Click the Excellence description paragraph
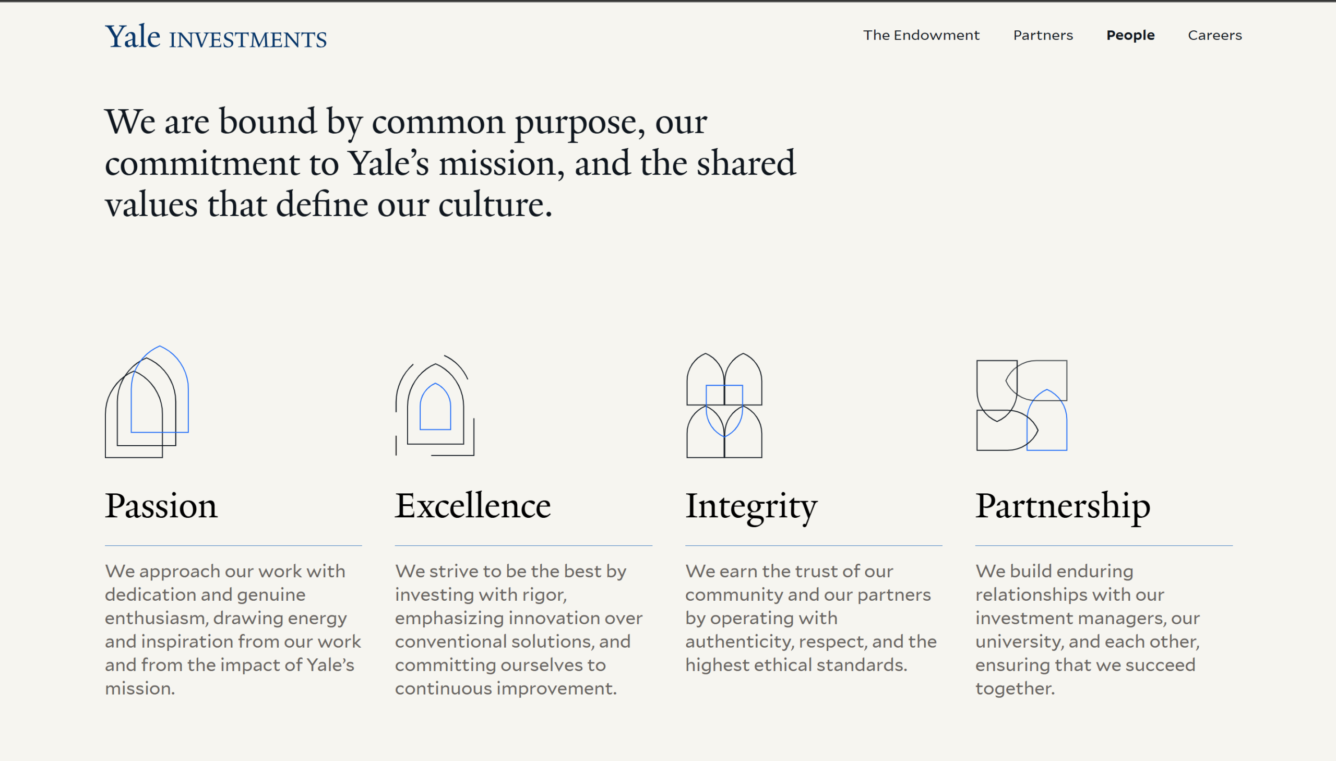 tap(518, 629)
